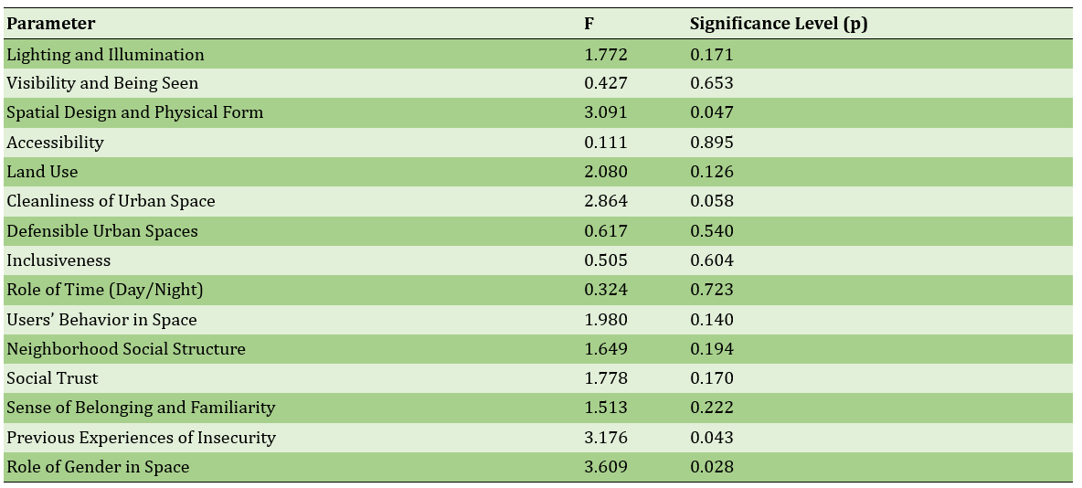1082x488 pixels.
Task: Select the Visibility and Being Seen row
Action: point(102,83)
